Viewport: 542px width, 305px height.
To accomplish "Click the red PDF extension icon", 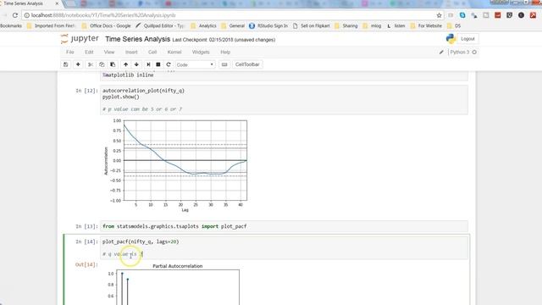I will (533, 15).
